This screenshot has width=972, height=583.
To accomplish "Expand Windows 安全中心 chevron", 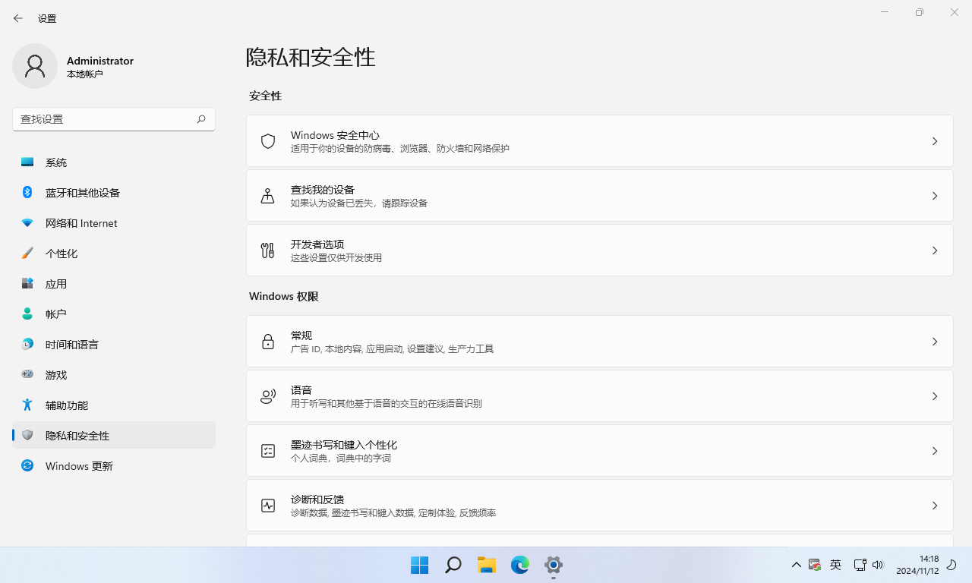I will point(935,141).
